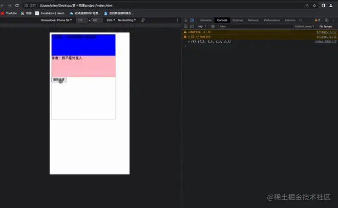This screenshot has width=338, height=208.
Task: Rotate the device orientation
Action: tap(143, 20)
